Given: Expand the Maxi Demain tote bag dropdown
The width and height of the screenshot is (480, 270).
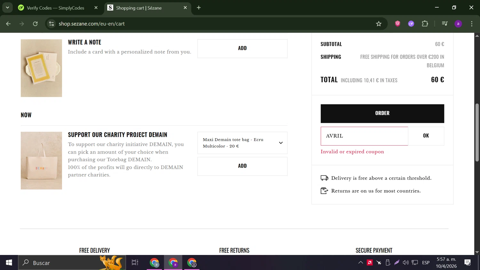Looking at the screenshot, I should click(242, 143).
